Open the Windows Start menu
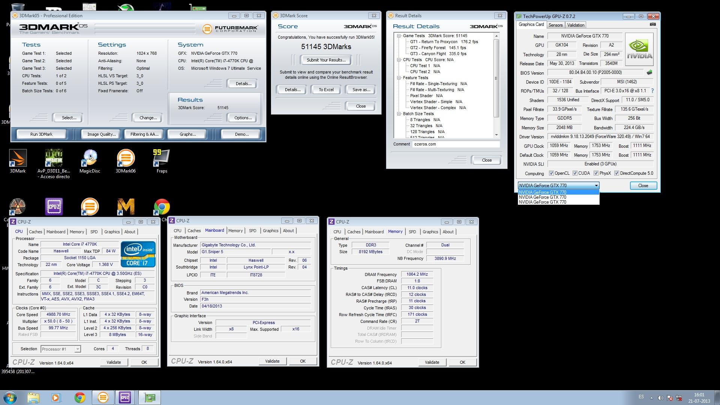Screen dimensions: 720x405 pyautogui.click(x=10, y=397)
